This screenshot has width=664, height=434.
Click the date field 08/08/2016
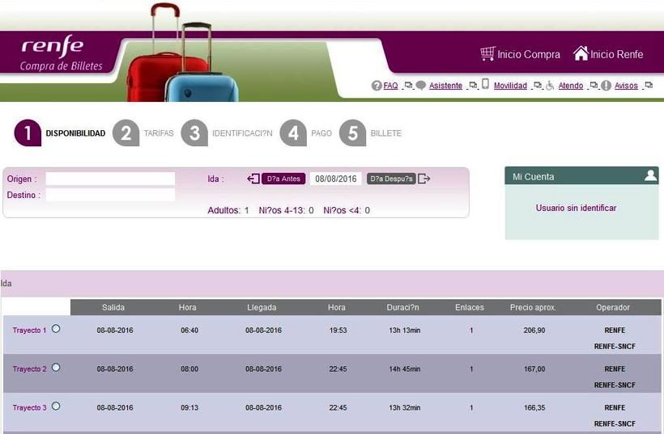[336, 179]
